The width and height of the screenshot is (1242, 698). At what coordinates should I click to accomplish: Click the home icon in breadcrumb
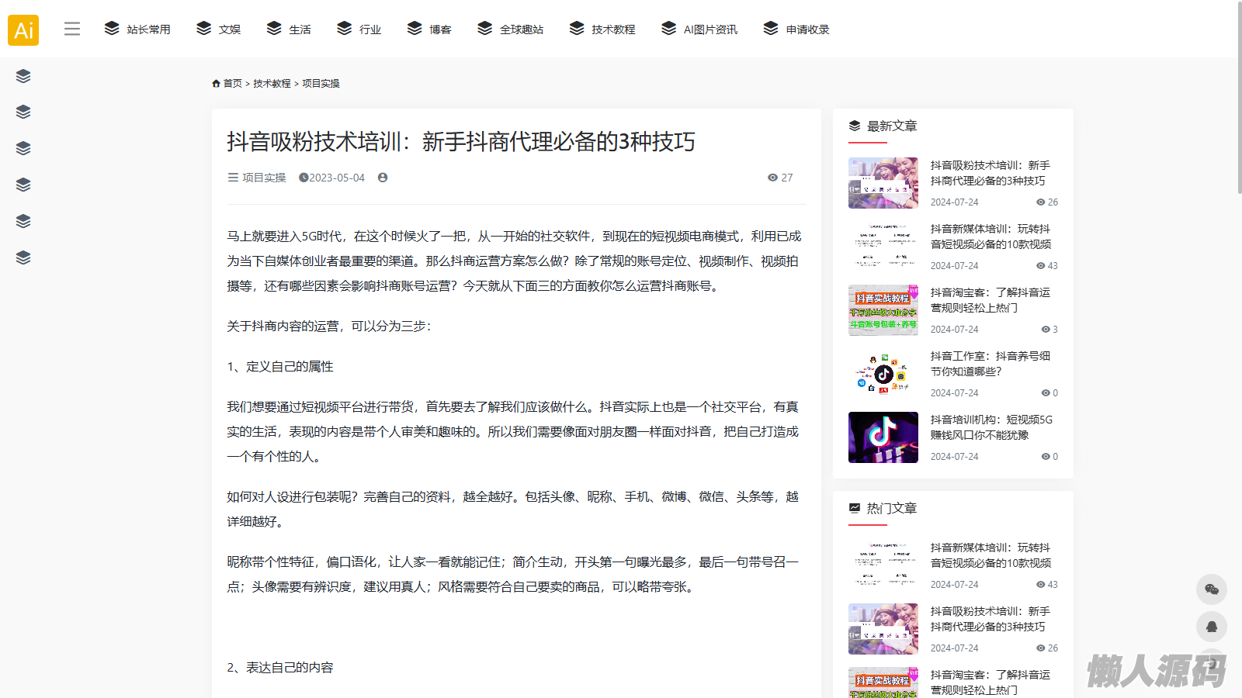coord(216,84)
